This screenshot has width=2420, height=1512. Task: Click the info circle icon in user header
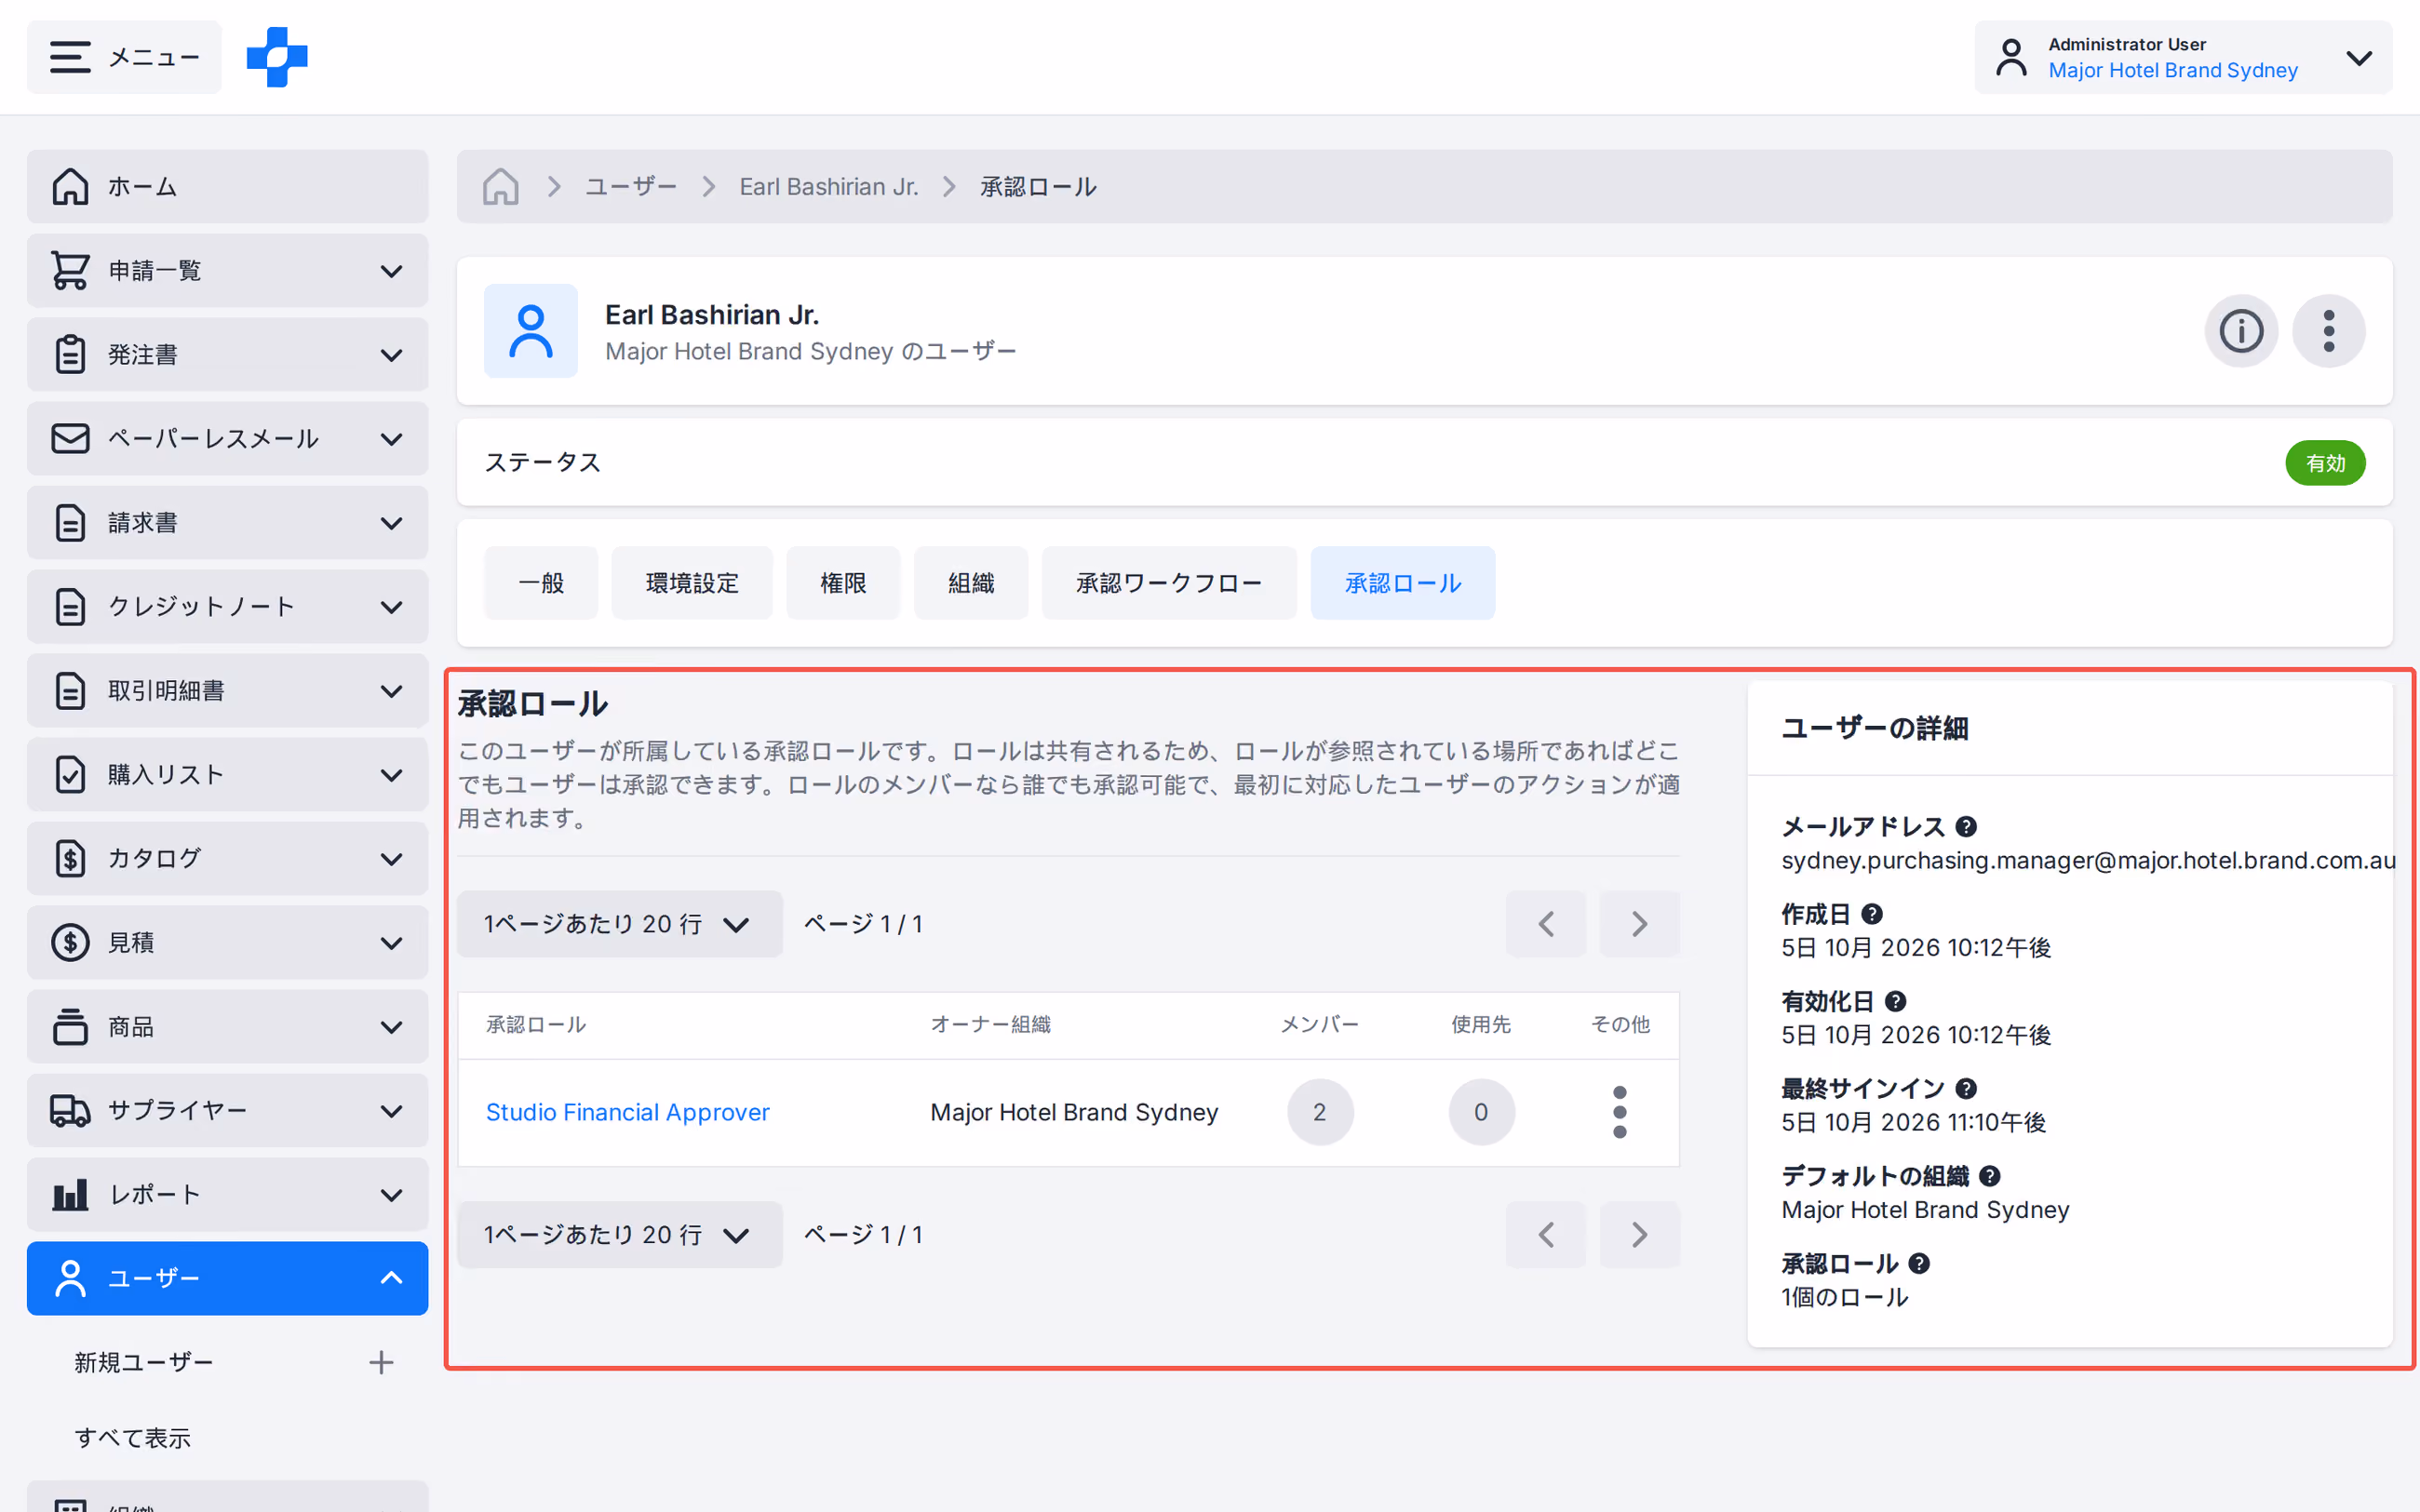(2241, 331)
